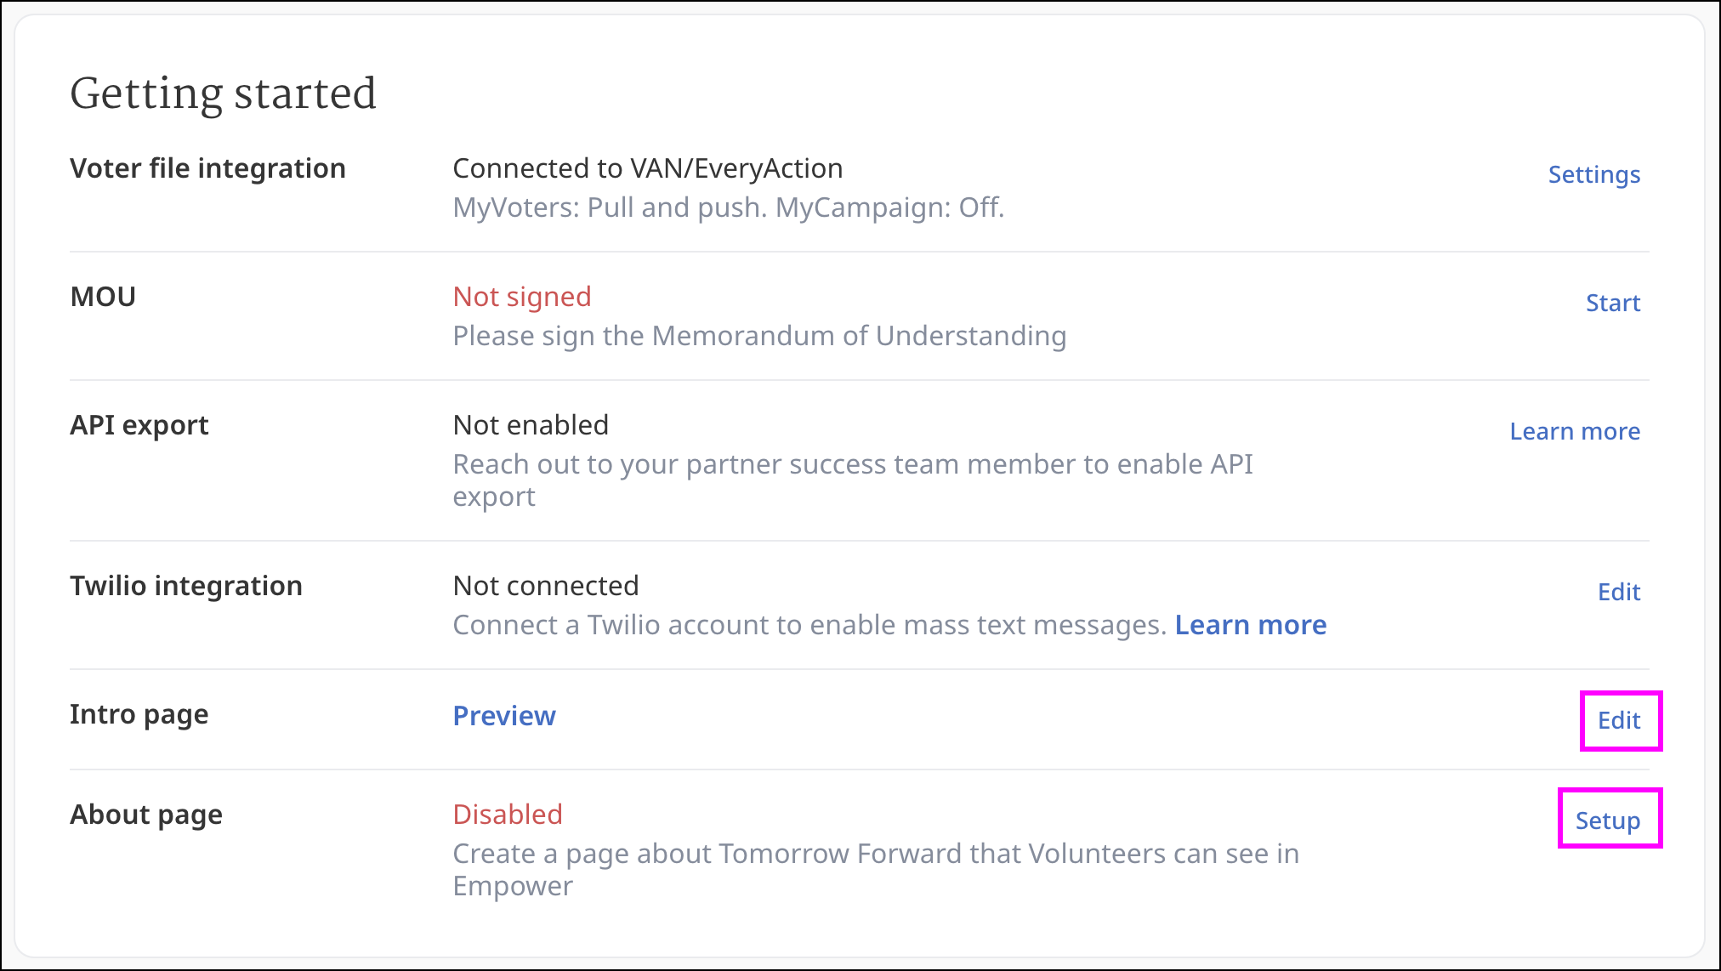Open Settings for Voter file integration
1721x971 pixels.
[1593, 174]
